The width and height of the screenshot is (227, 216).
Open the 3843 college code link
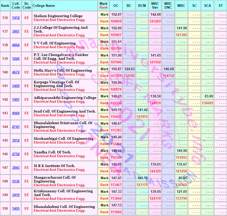(x=16, y=168)
